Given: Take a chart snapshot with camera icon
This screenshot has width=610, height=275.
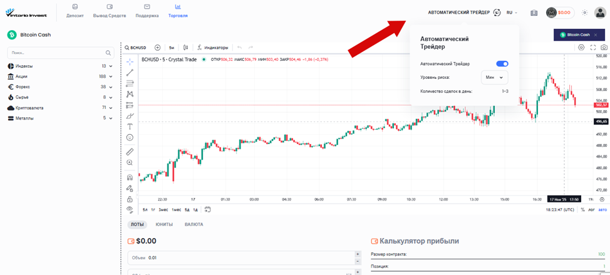Looking at the screenshot, I should [x=604, y=48].
